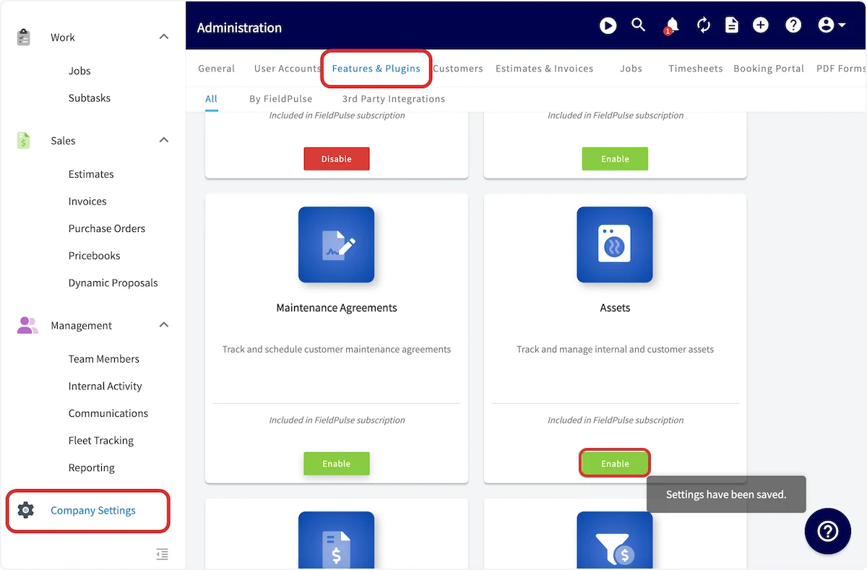Screen dimensions: 867x570
Task: Click the funnel dollar plugin icon
Action: pyautogui.click(x=615, y=540)
